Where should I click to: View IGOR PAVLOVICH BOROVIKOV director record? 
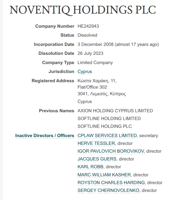point(111,151)
